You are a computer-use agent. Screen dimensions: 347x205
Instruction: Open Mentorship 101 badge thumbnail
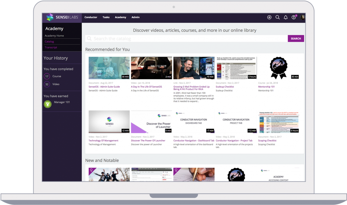click(x=279, y=68)
